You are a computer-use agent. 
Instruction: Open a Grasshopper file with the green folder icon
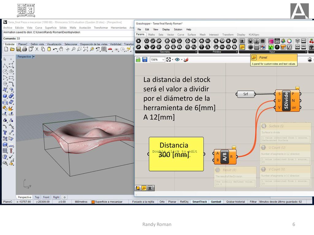pyautogui.click(x=138, y=60)
